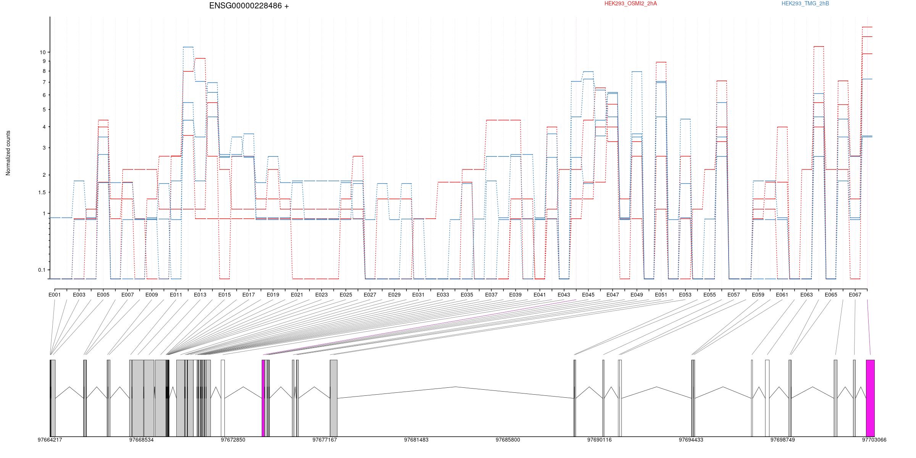
Task: Click the E063 exon label
Action: pyautogui.click(x=806, y=295)
